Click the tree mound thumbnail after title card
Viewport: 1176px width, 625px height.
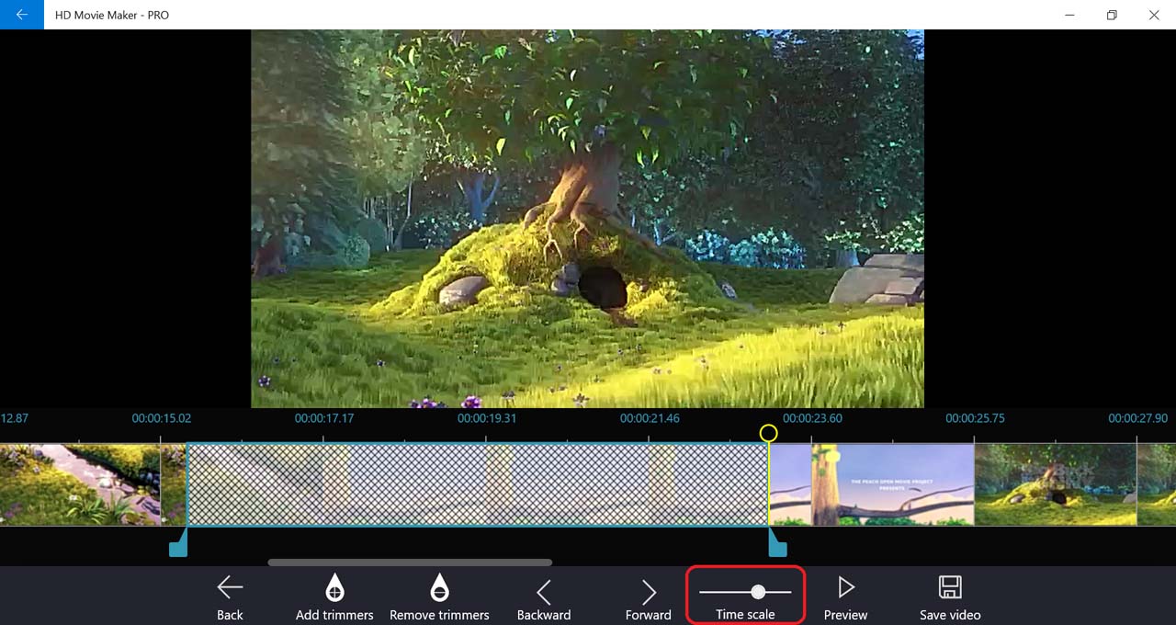point(1055,484)
